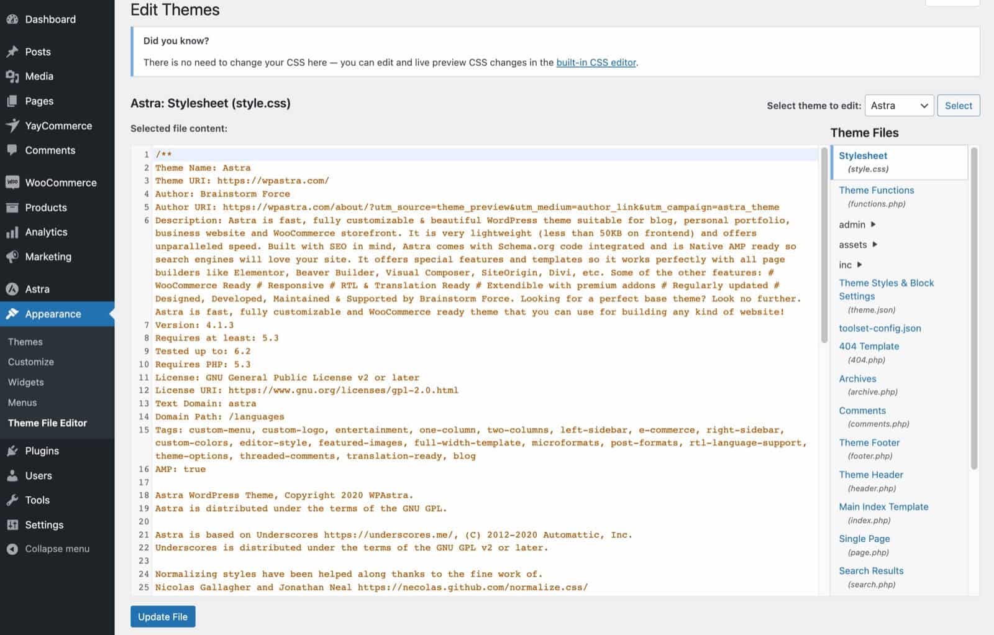Click the Astra logo icon

12,289
